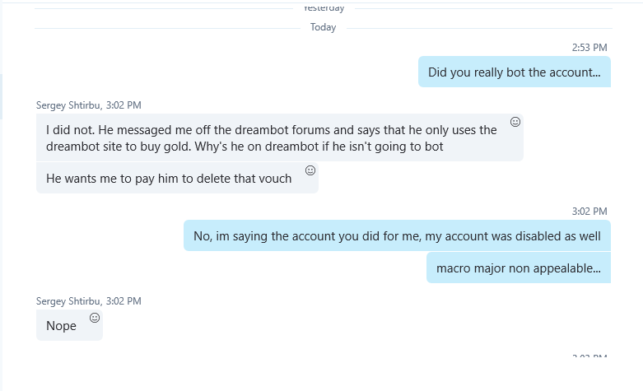Click the 'Today' date separator
Viewport: 643px width, 391px height.
tap(323, 27)
